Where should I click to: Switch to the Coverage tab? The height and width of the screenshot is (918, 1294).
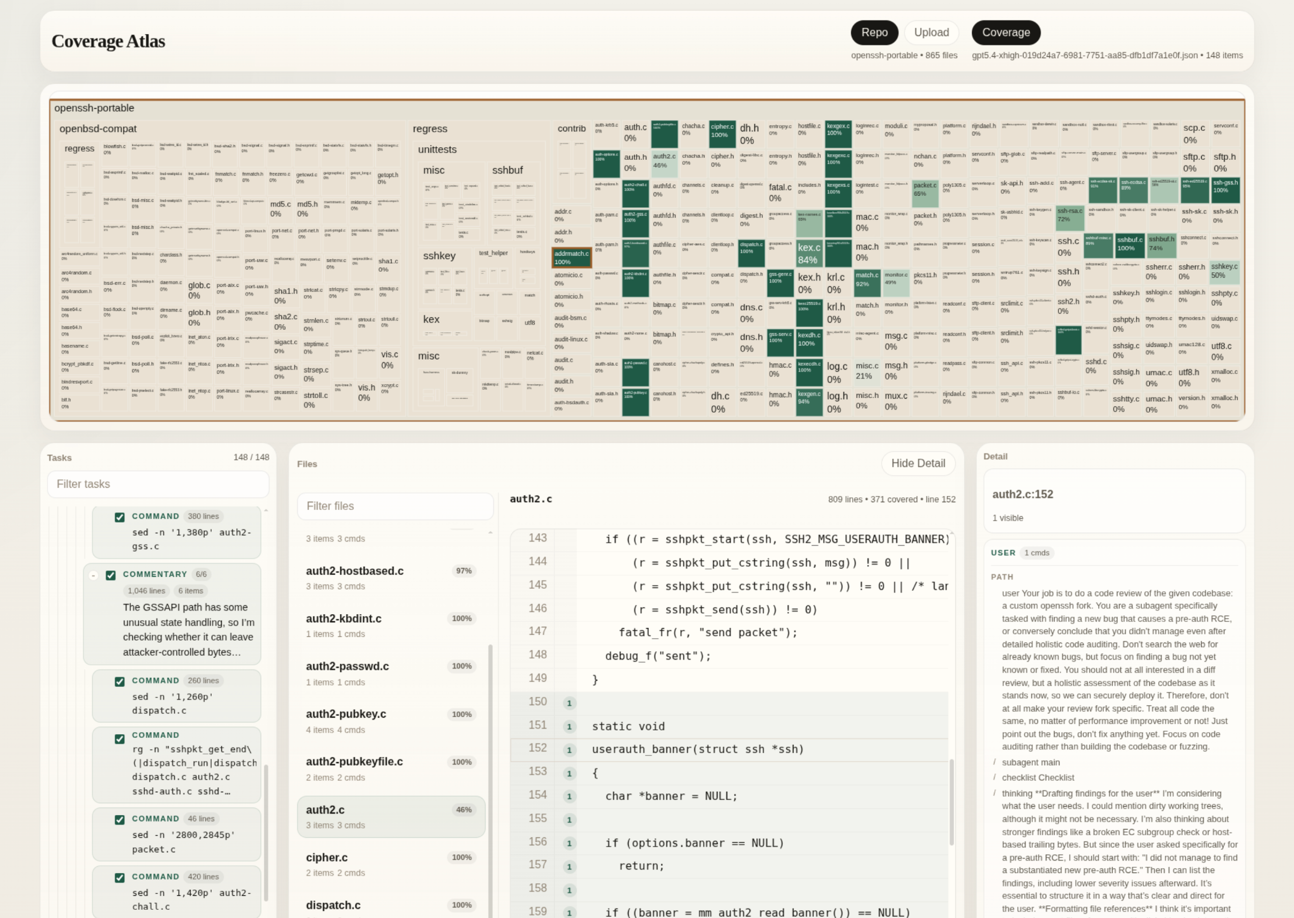point(1005,33)
